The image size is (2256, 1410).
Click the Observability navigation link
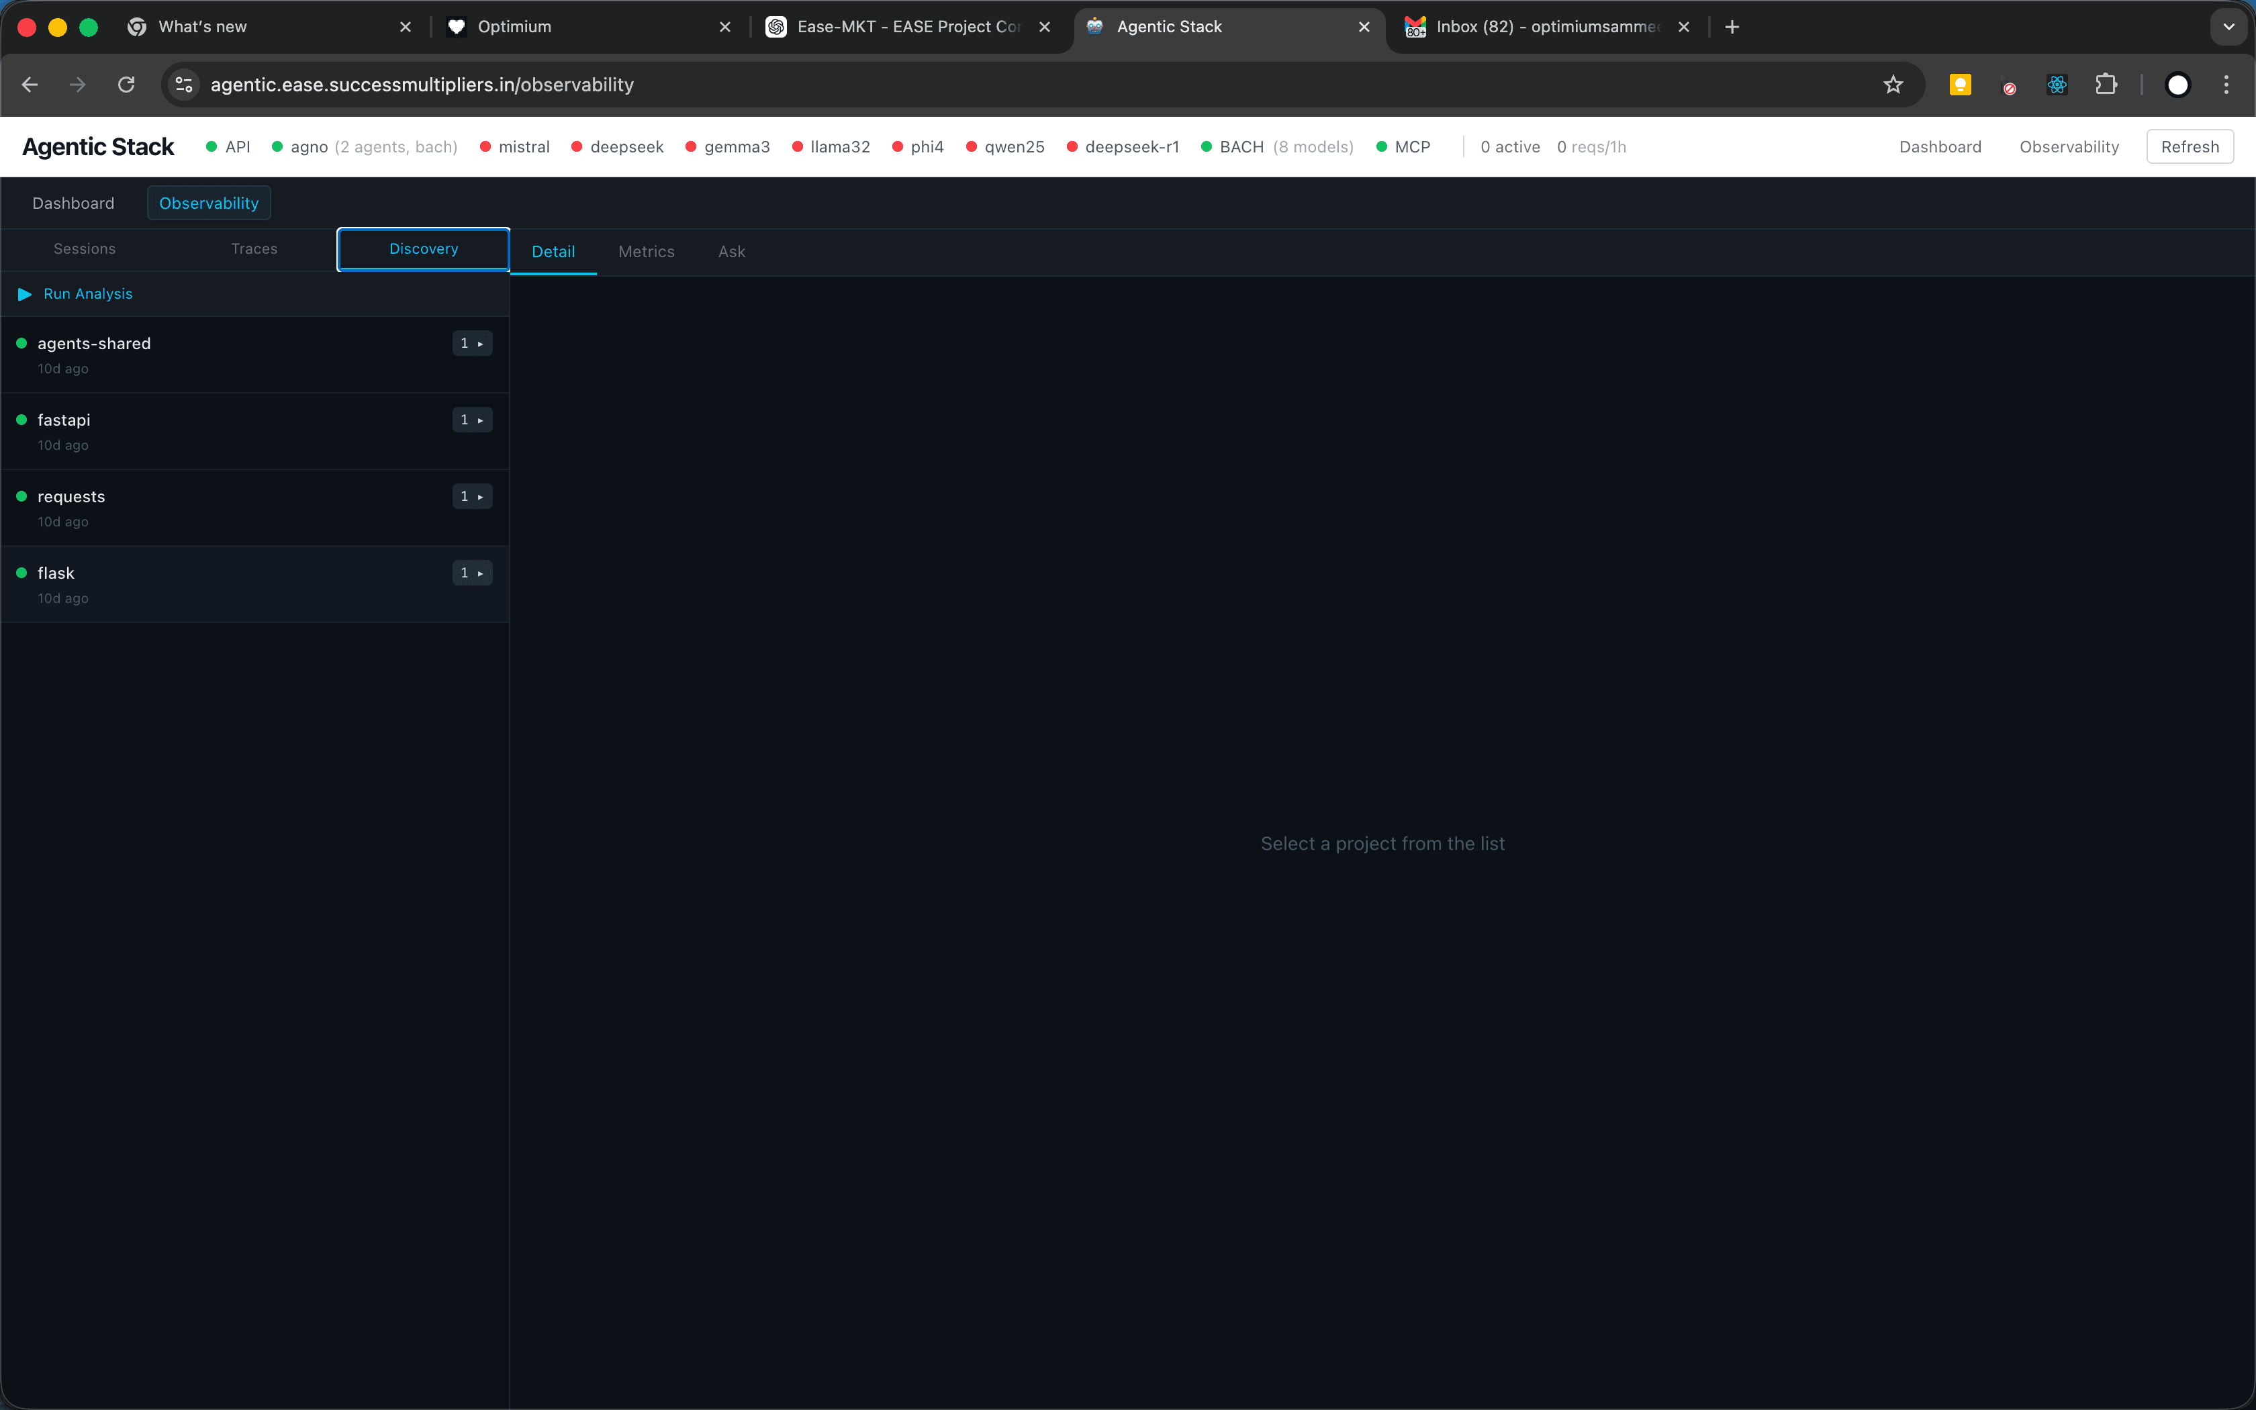(x=2068, y=146)
